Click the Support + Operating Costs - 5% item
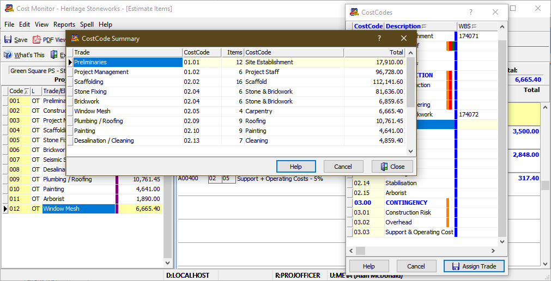Viewport: 551px width, 281px height. [280, 179]
